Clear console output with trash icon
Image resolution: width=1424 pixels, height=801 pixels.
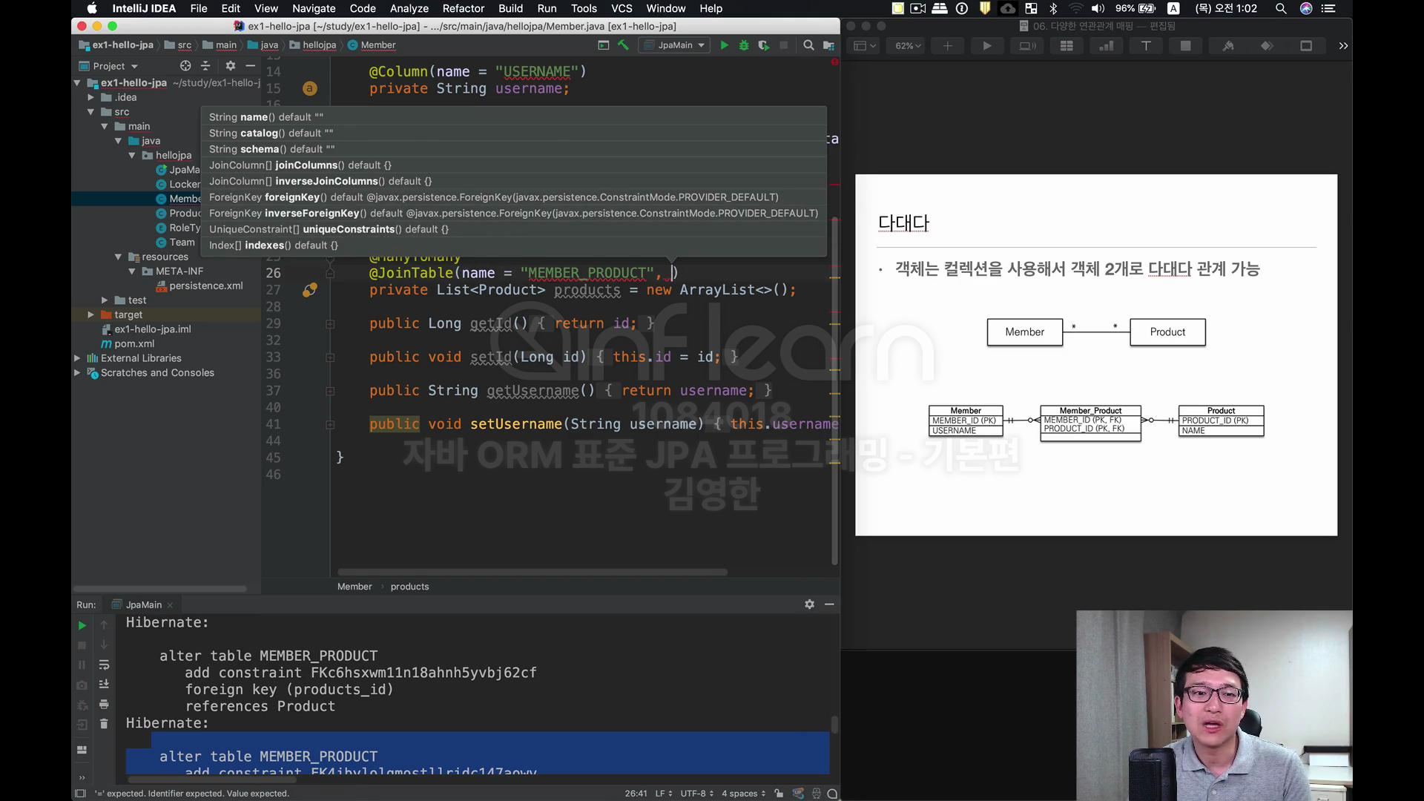[x=104, y=724]
